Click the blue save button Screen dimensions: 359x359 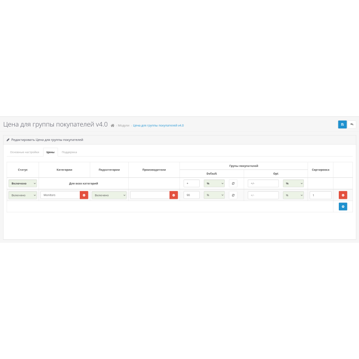click(342, 124)
